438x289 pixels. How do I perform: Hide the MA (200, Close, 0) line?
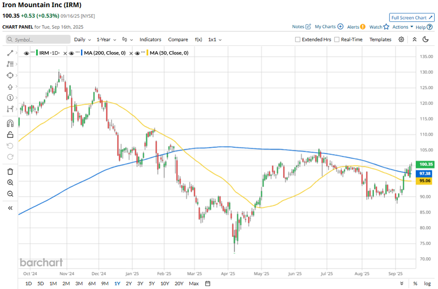click(71, 54)
